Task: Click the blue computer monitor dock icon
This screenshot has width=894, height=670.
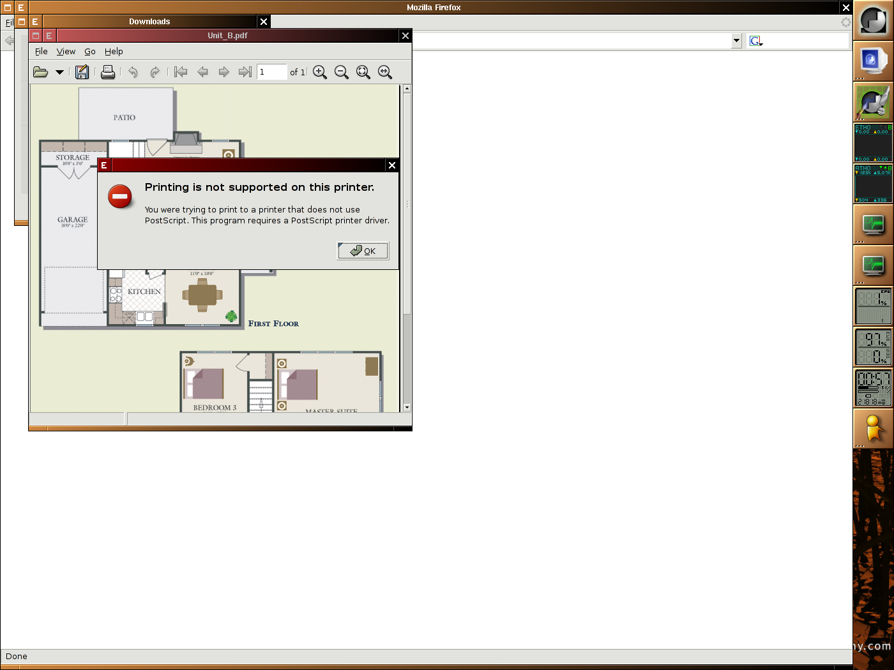Action: (x=873, y=61)
